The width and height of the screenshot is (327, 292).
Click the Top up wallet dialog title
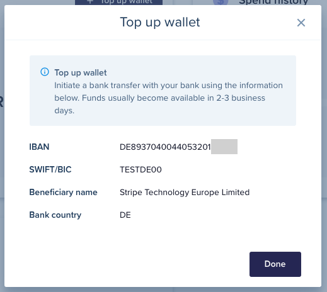(x=160, y=23)
